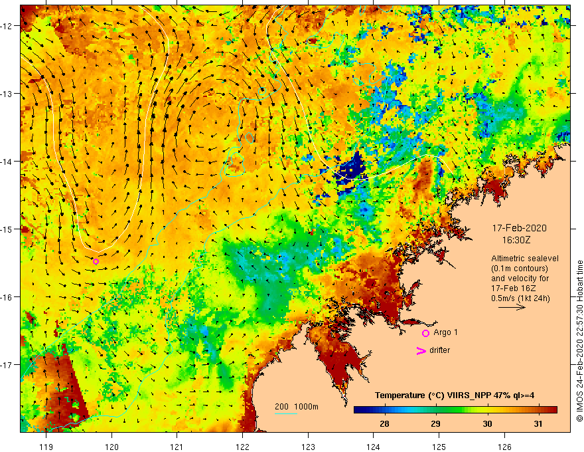Click the magenta Argo float circle on the map
The width and height of the screenshot is (584, 452).
point(96,261)
